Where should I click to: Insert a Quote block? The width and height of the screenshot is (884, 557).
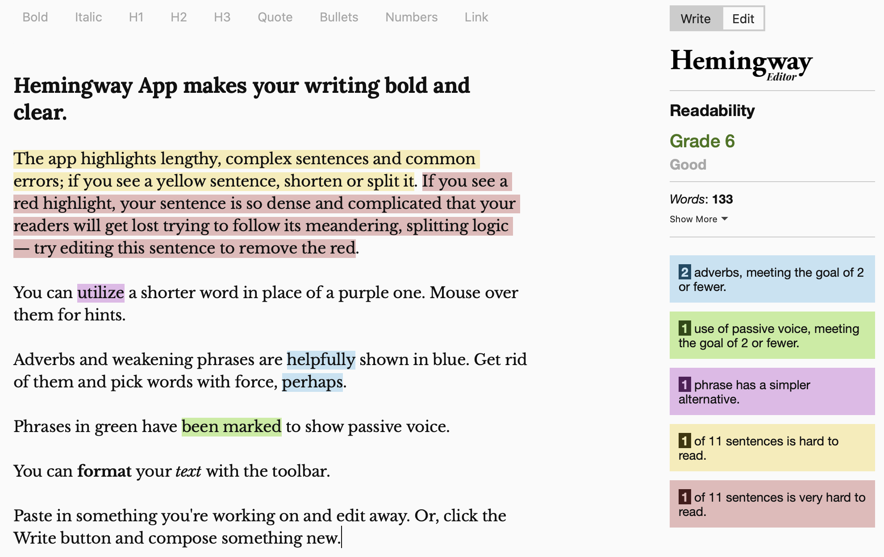(275, 17)
